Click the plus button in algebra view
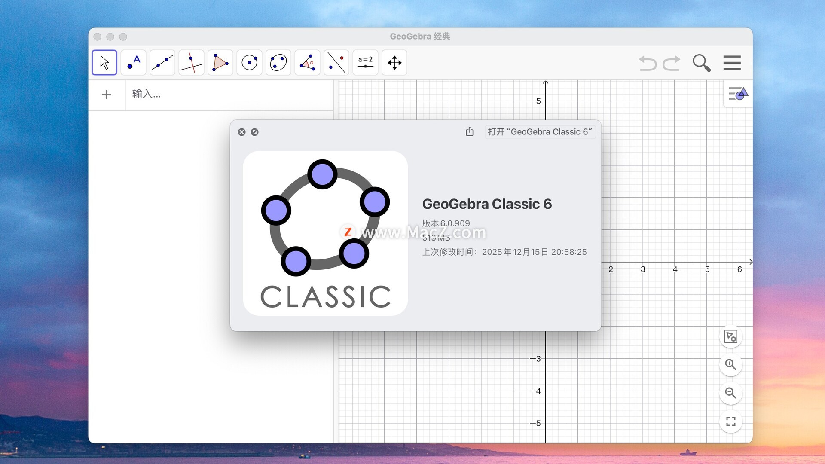The width and height of the screenshot is (825, 464). pyautogui.click(x=106, y=95)
